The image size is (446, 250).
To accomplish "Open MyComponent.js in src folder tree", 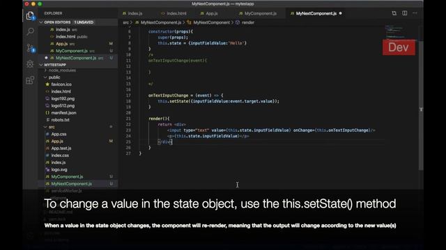I will point(67,176).
